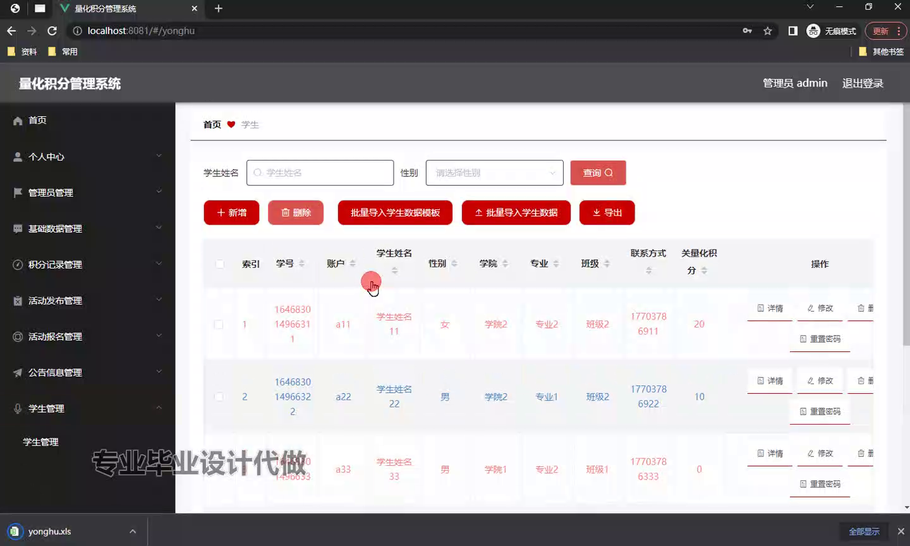Bookmark page with star icon
Screen dimensions: 910x546
coord(768,31)
